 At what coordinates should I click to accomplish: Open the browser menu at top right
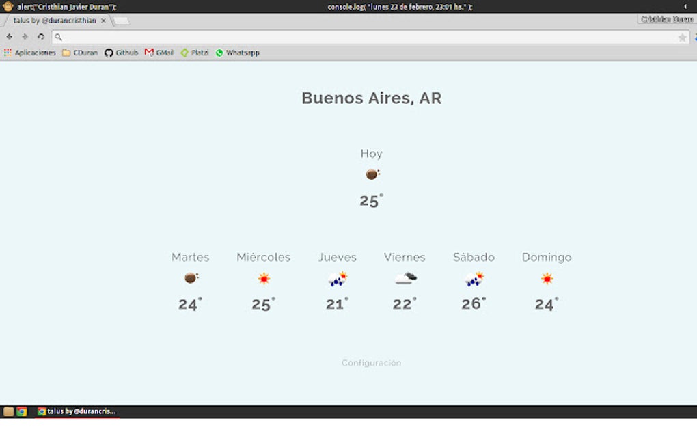pyautogui.click(x=693, y=37)
